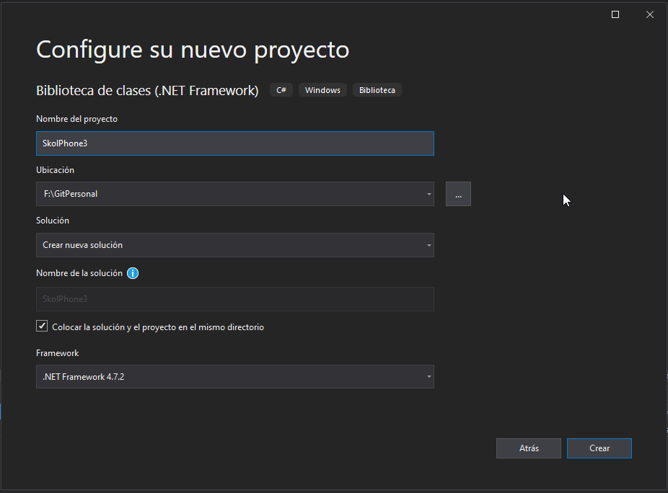Click the left edge accent strip of the dialog

(3, 412)
